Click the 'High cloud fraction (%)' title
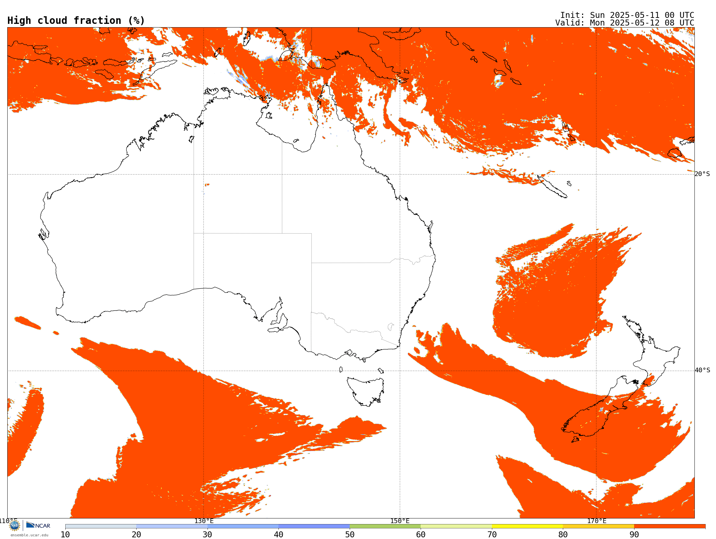The width and height of the screenshot is (716, 539). coord(76,21)
